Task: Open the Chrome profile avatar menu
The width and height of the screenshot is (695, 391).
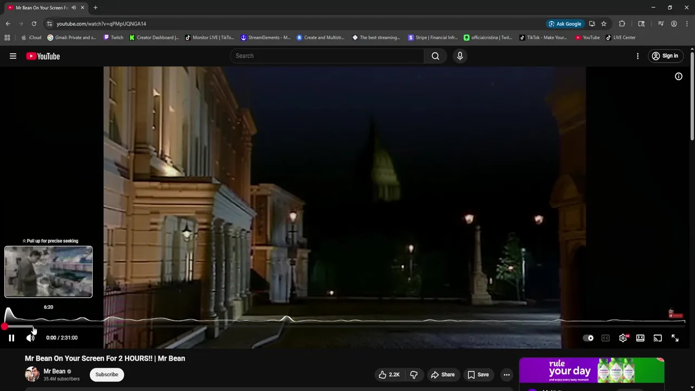Action: tap(674, 24)
